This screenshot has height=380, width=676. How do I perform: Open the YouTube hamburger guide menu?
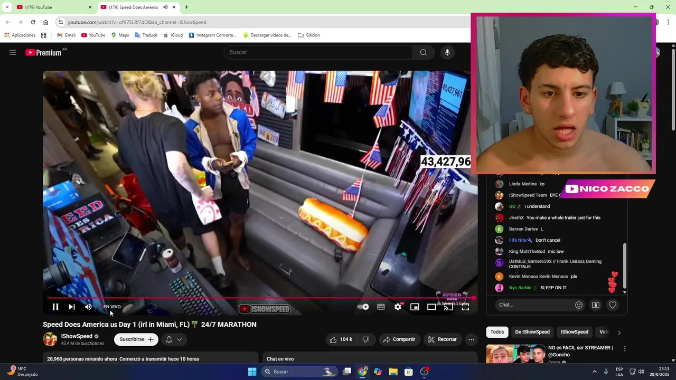click(x=13, y=52)
